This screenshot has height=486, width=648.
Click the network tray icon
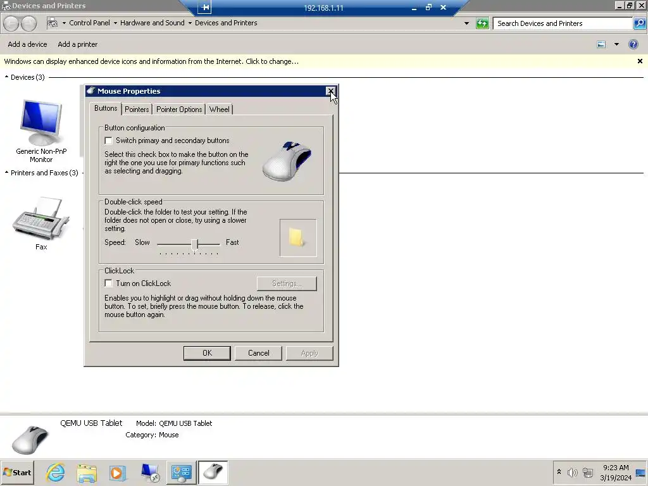pyautogui.click(x=588, y=472)
